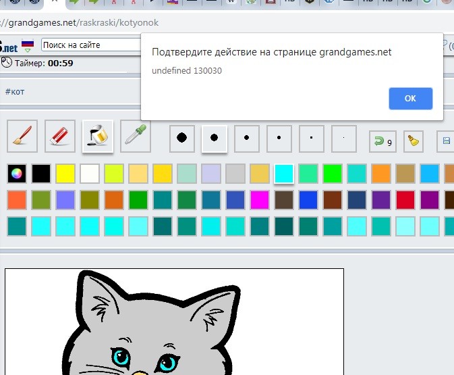The image size is (454, 375).
Task: Pick the orange swatch in top row
Action: click(x=381, y=174)
